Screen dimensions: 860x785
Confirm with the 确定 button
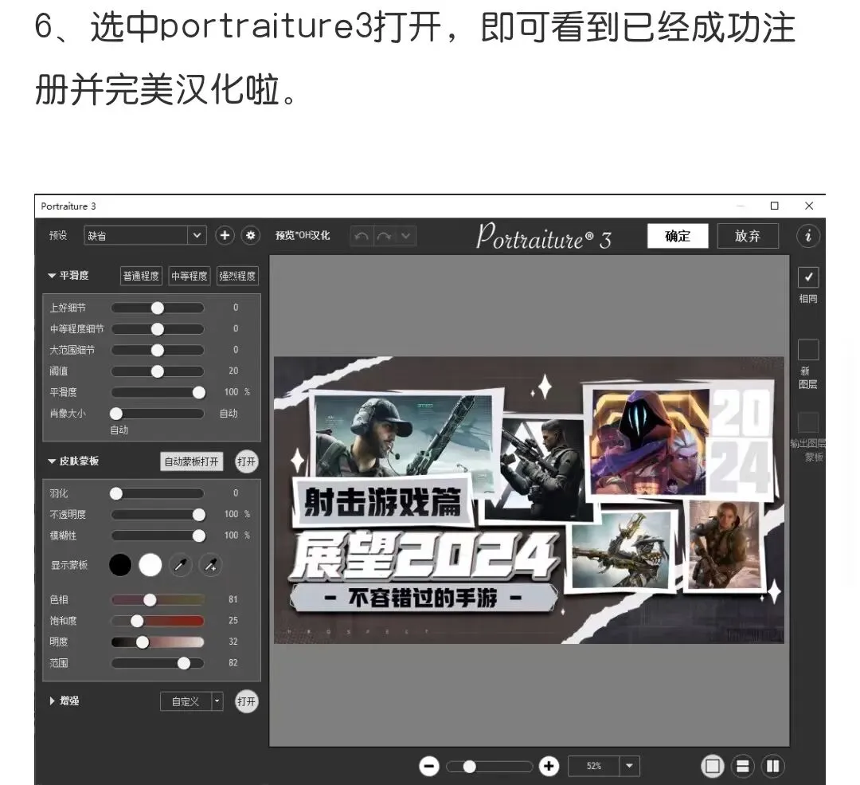pos(678,236)
